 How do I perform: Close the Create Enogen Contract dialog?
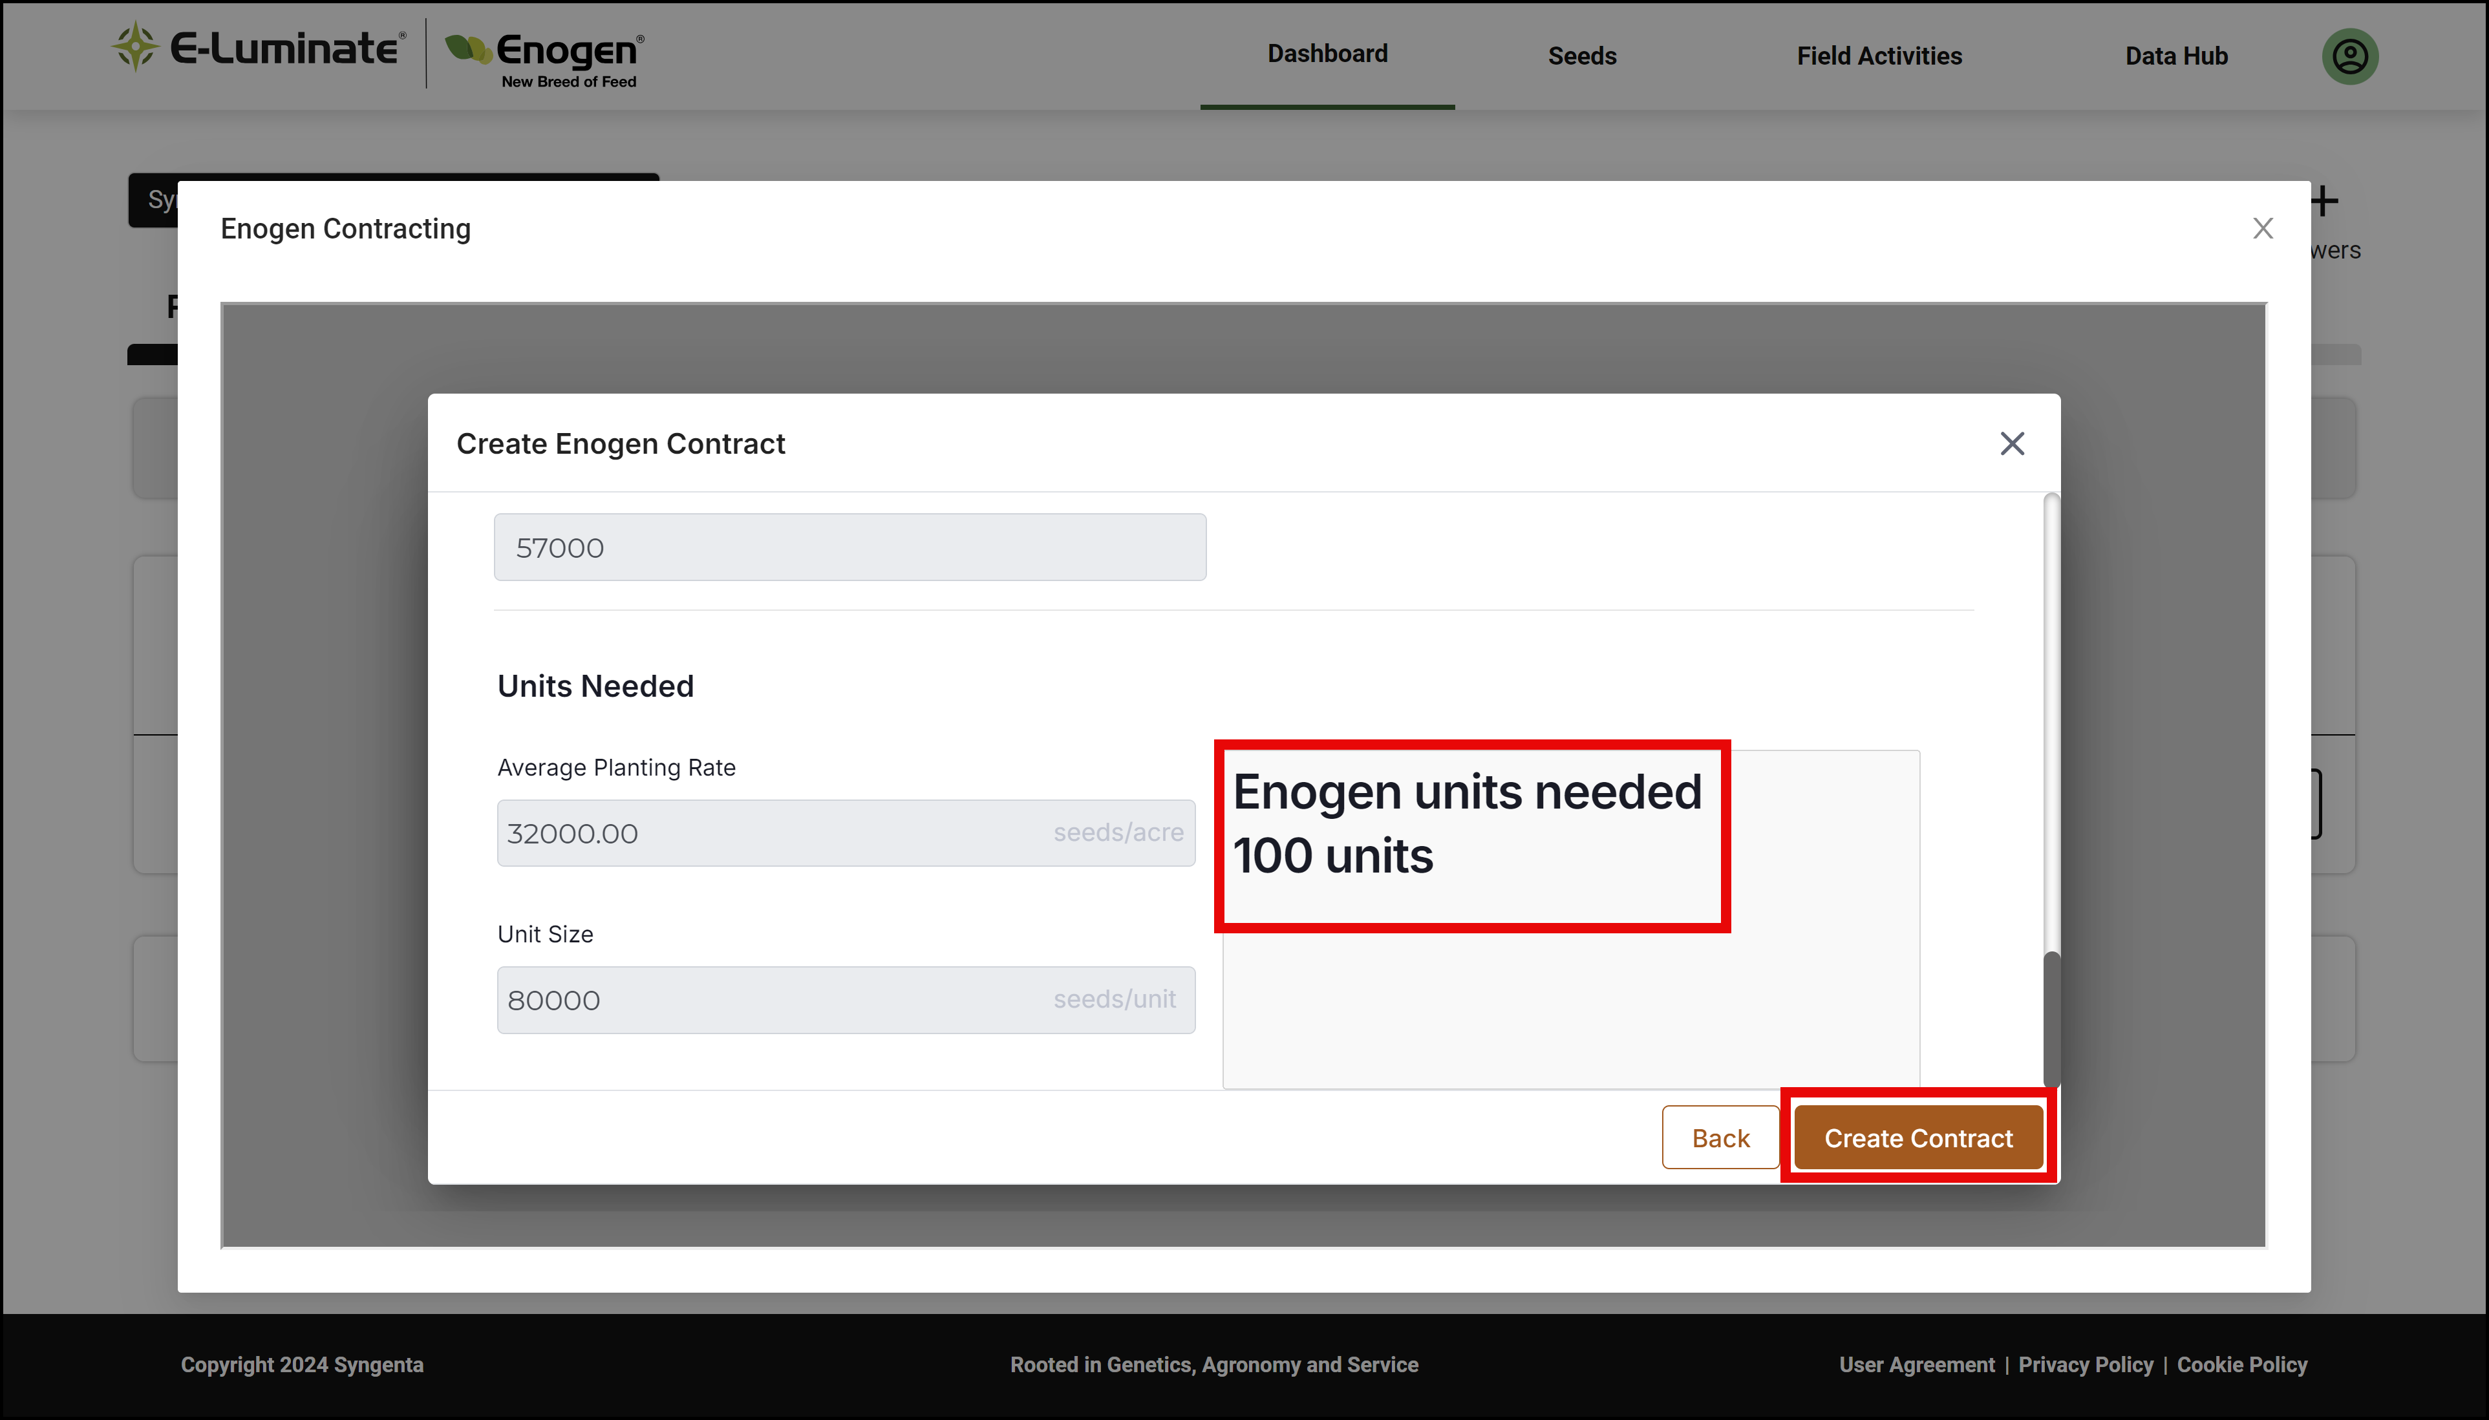(x=2012, y=444)
